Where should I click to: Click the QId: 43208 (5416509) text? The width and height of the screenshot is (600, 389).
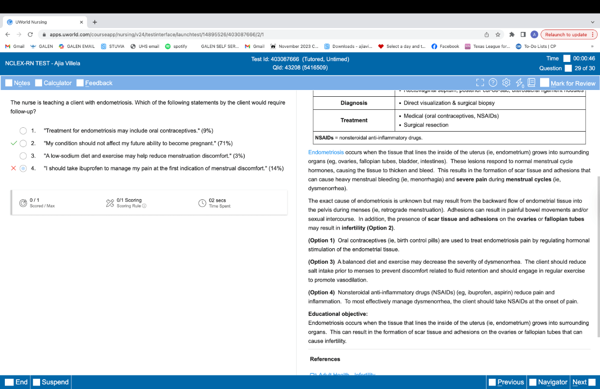tap(300, 68)
